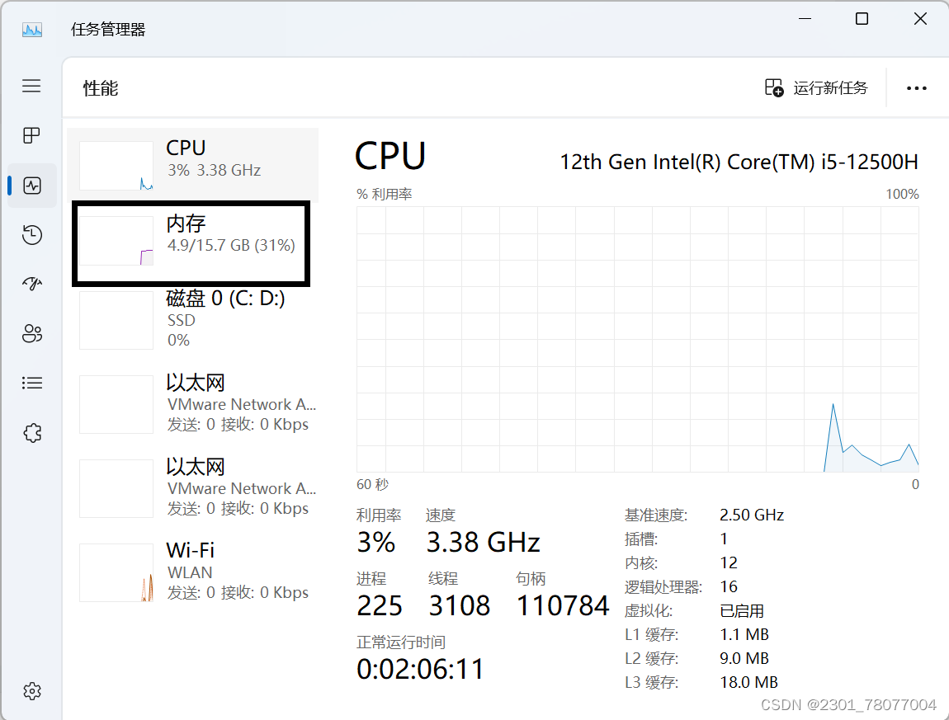Screen dimensions: 949x720
Task: Minimize the Task Manager window
Action: coord(805,19)
